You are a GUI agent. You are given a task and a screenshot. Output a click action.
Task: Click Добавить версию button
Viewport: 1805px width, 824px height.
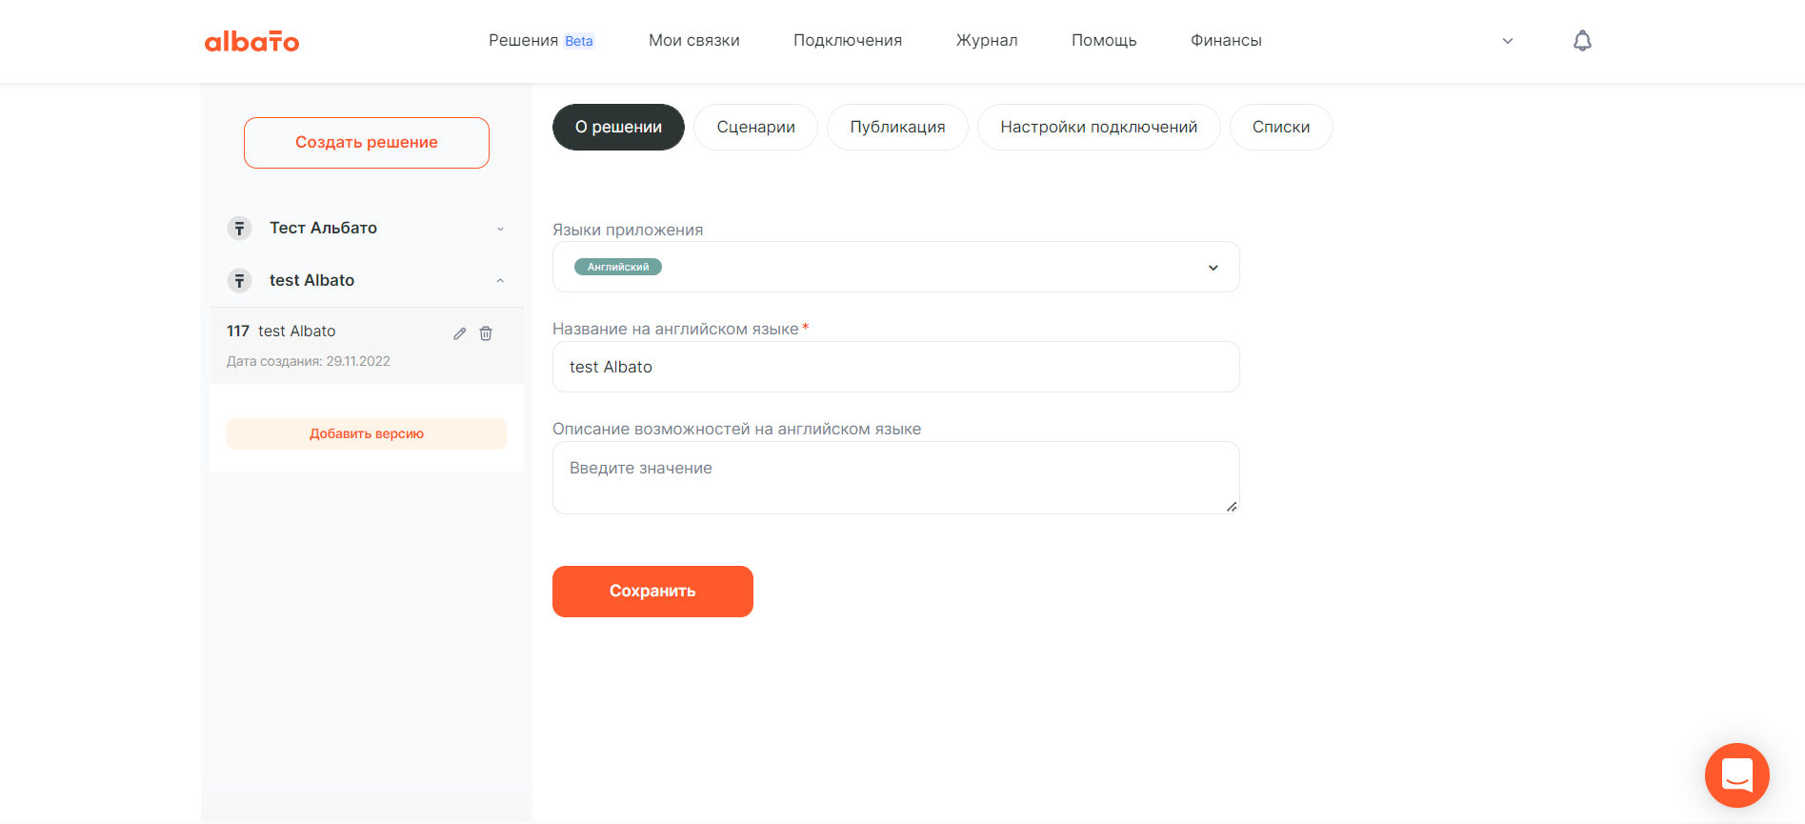(367, 433)
